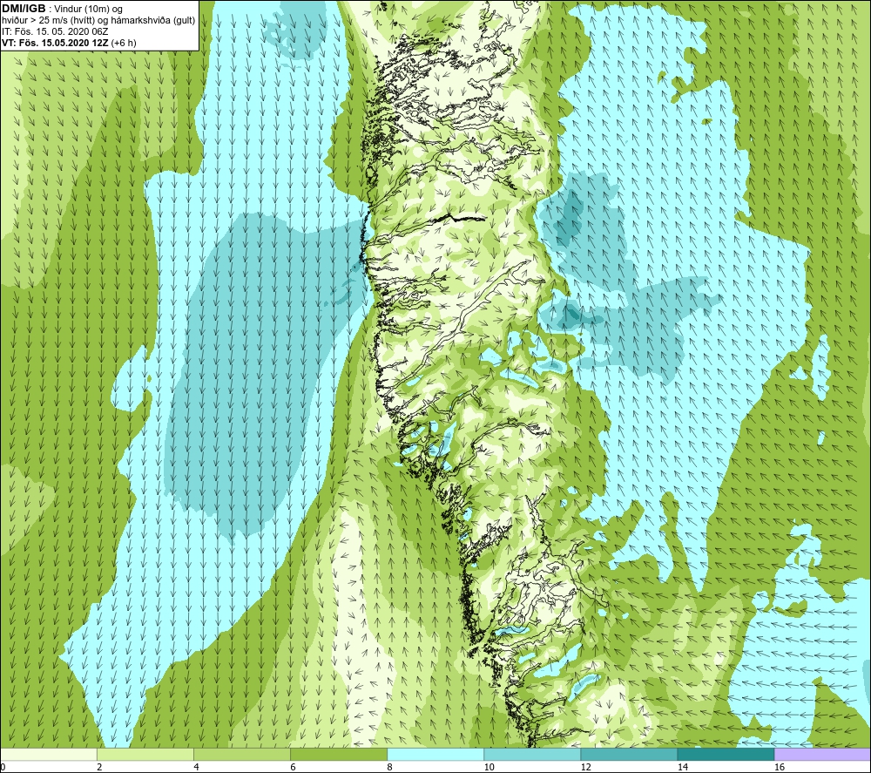Click the 10–12 m/s turquoise swatch
Viewport: 871px width, 773px height.
(x=532, y=754)
